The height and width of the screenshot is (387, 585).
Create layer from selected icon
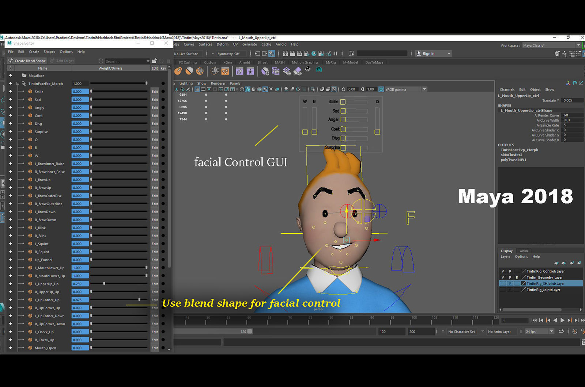tap(580, 263)
